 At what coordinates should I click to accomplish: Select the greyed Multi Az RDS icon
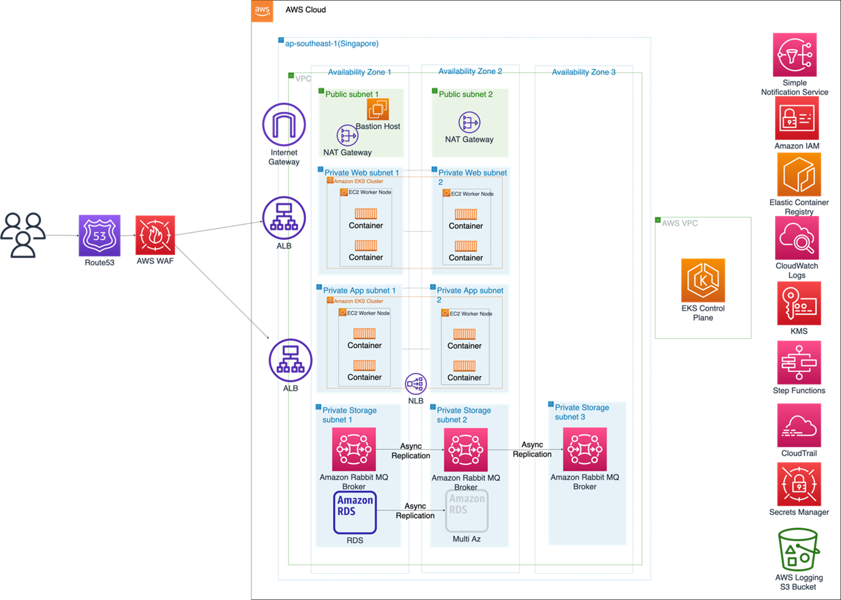467,511
